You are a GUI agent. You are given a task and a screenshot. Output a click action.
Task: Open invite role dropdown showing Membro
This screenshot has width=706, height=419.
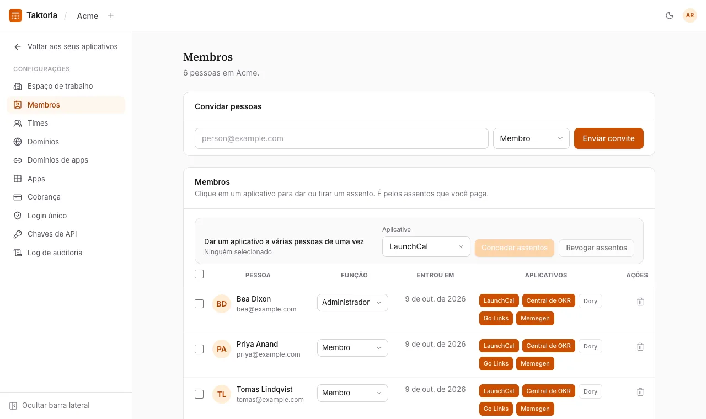click(x=531, y=138)
